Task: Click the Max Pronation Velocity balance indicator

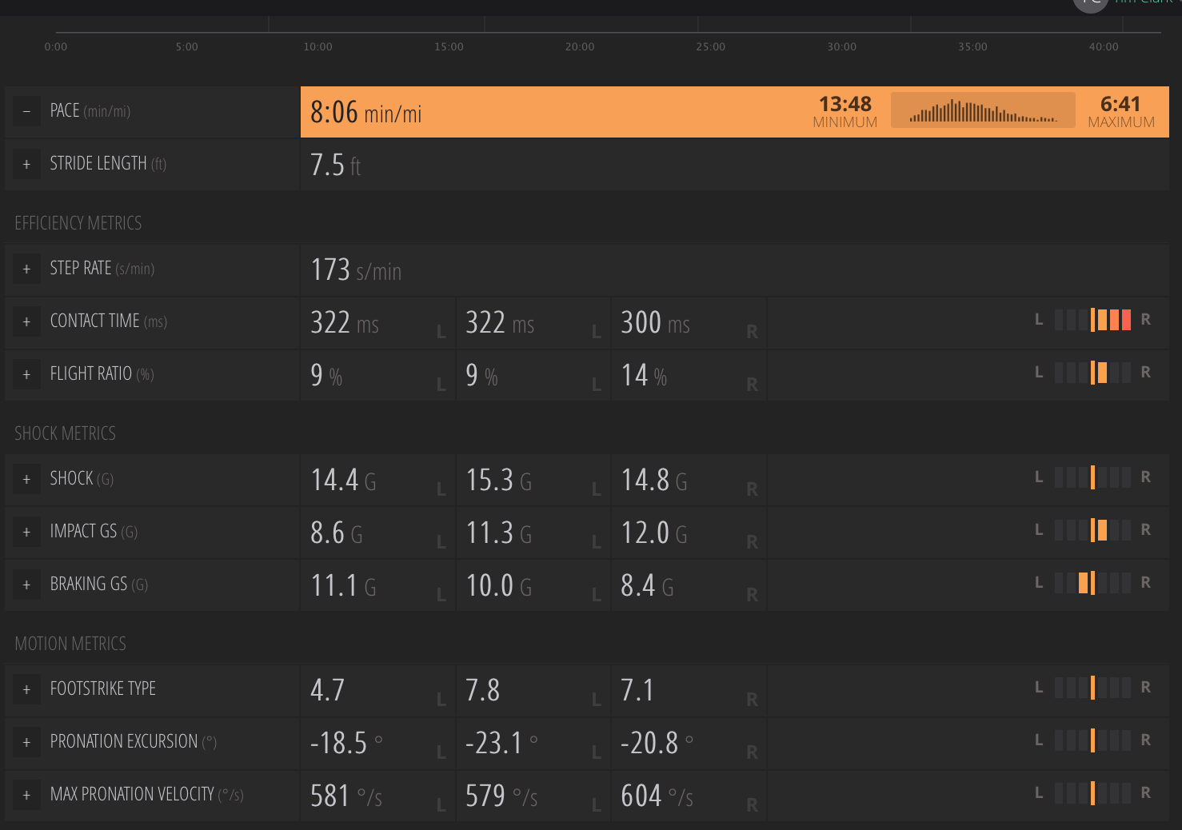Action: (x=1092, y=793)
